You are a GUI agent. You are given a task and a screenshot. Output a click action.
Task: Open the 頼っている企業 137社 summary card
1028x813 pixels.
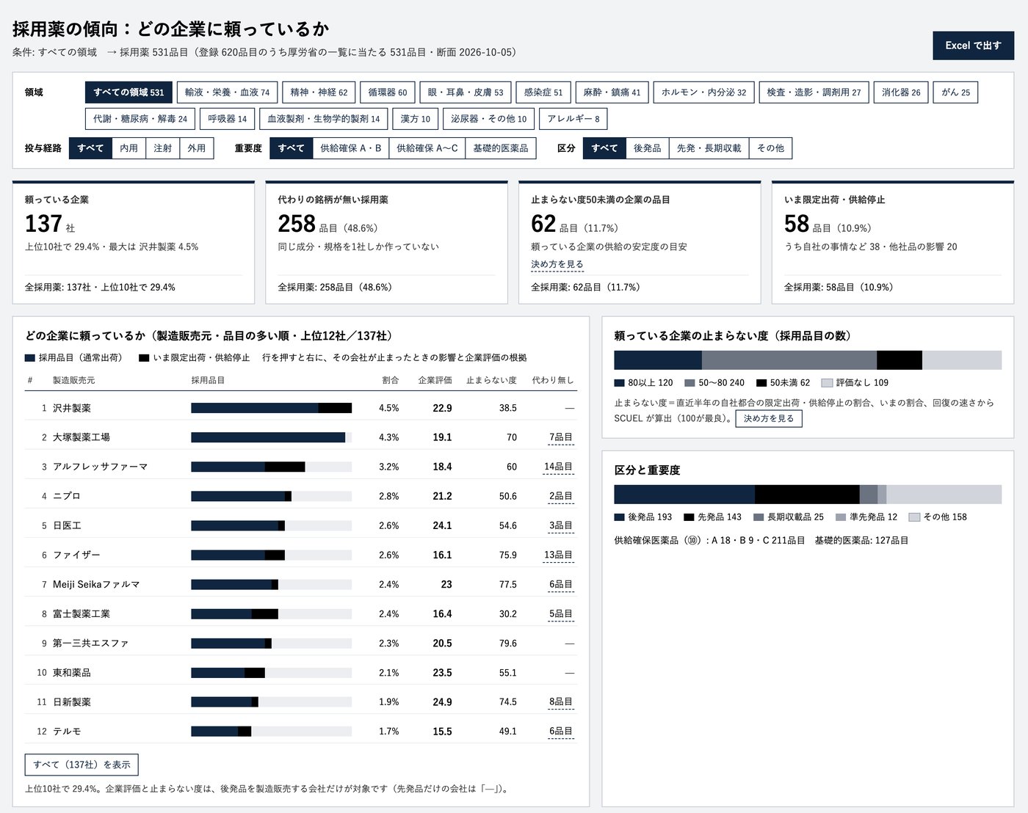coord(134,242)
